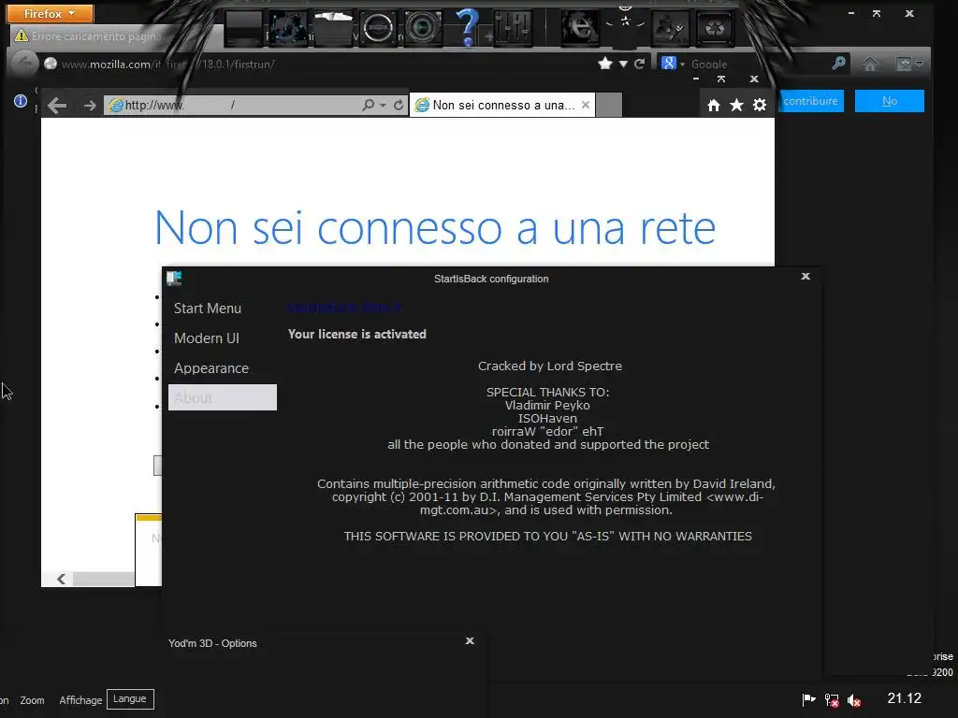Select the About section in StartIsBack
This screenshot has width=958, height=718.
click(223, 397)
